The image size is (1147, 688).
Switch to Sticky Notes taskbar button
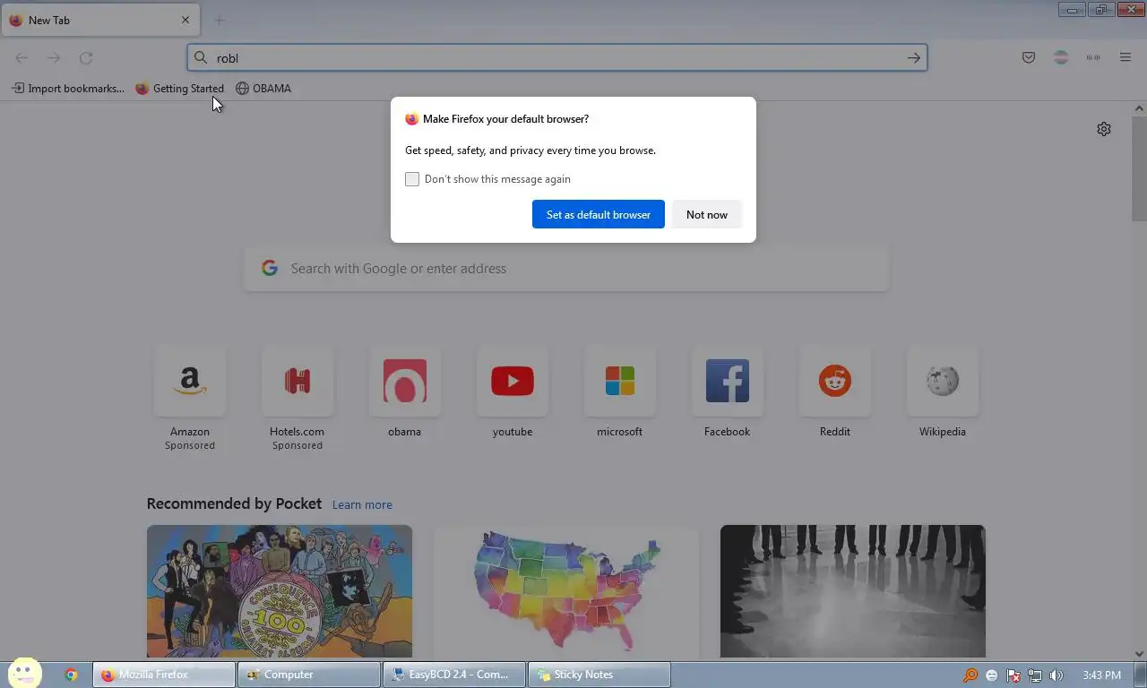[599, 675]
